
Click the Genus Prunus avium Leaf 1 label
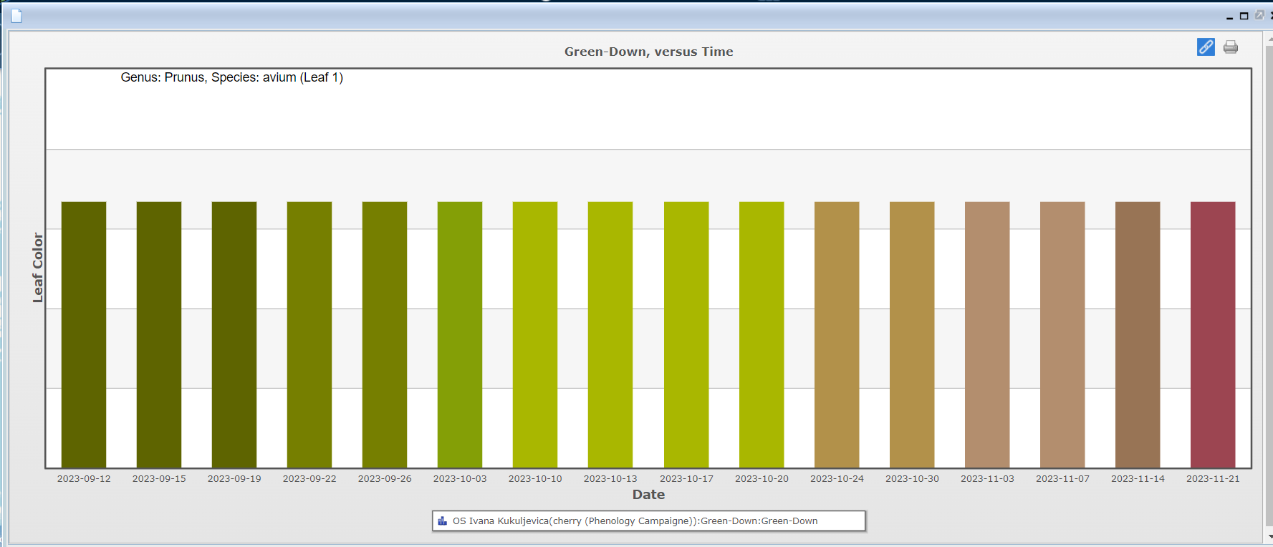pyautogui.click(x=231, y=77)
